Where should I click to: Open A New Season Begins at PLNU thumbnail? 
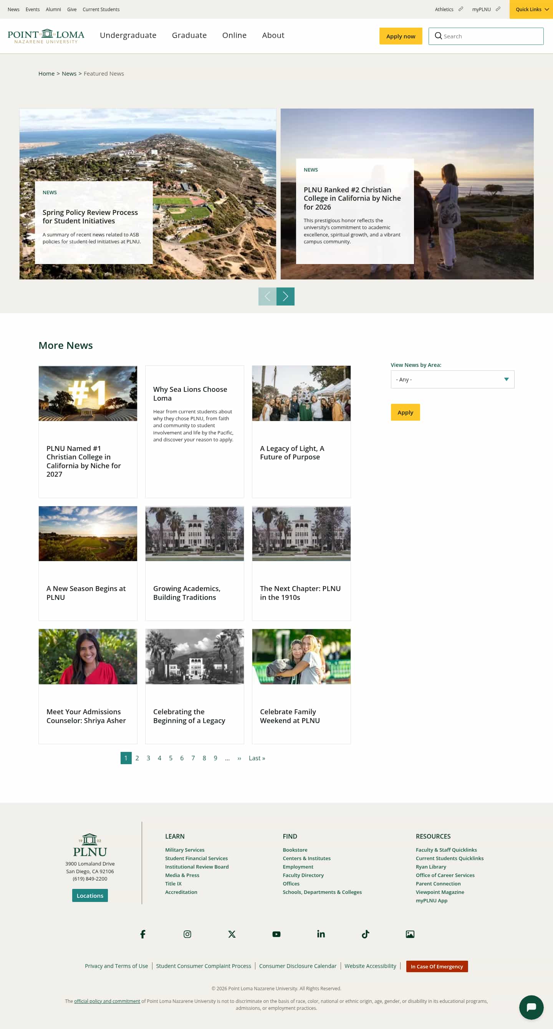tap(88, 533)
